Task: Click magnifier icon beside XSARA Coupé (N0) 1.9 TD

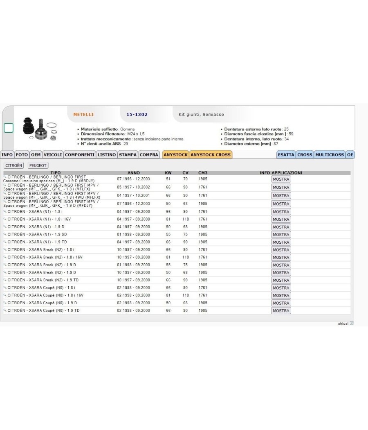Action: click(5, 310)
